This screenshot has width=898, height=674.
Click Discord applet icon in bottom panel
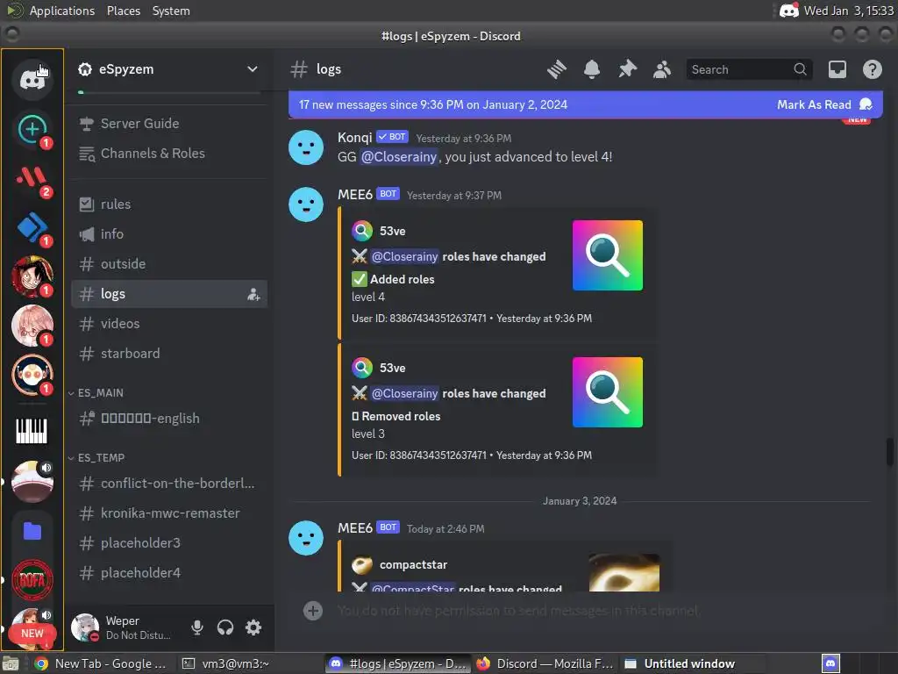830,663
